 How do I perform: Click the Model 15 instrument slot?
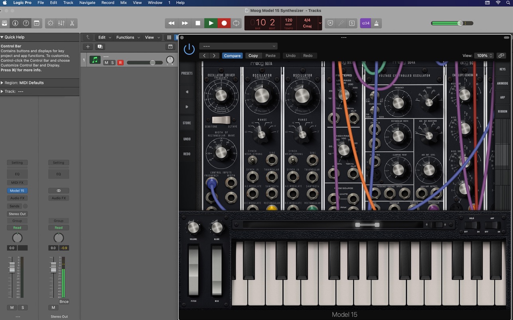[x=17, y=191]
